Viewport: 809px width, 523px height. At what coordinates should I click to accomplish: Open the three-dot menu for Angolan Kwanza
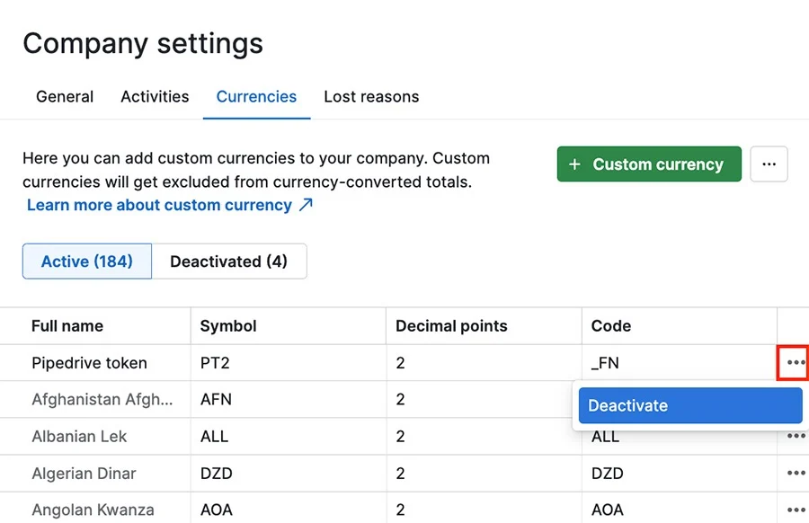796,510
